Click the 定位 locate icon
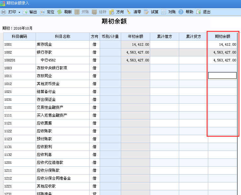This screenshot has width=241, height=195. pos(42,12)
